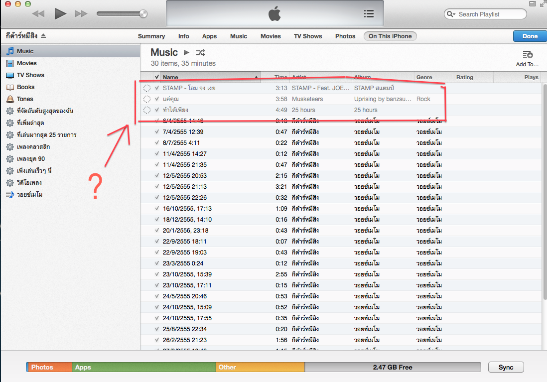547x382 pixels.
Task: Select Movies in the sidebar
Action: click(x=70, y=63)
